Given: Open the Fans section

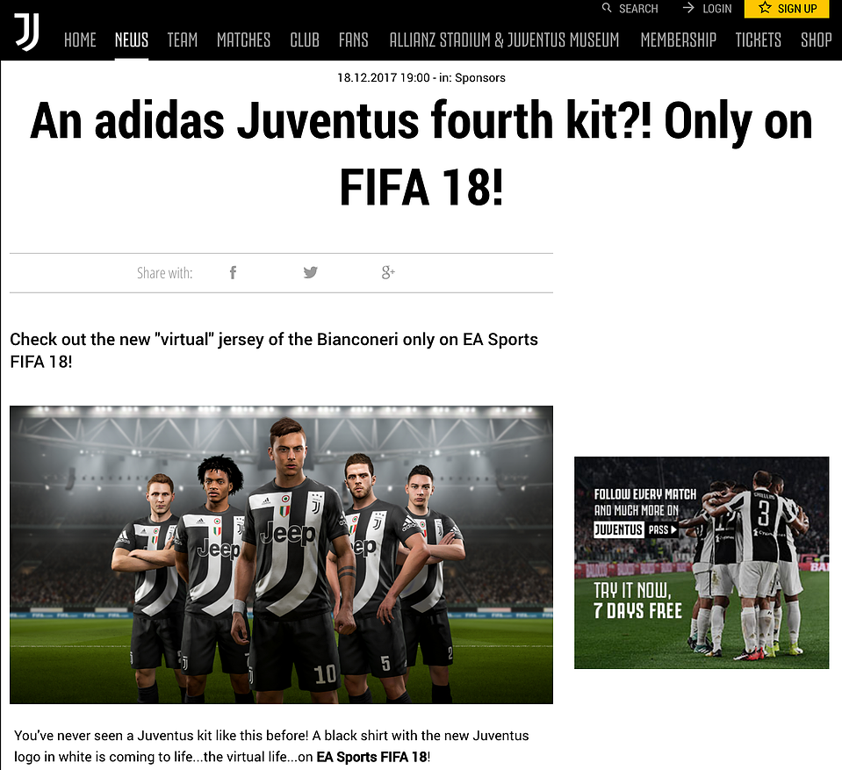Looking at the screenshot, I should point(353,40).
